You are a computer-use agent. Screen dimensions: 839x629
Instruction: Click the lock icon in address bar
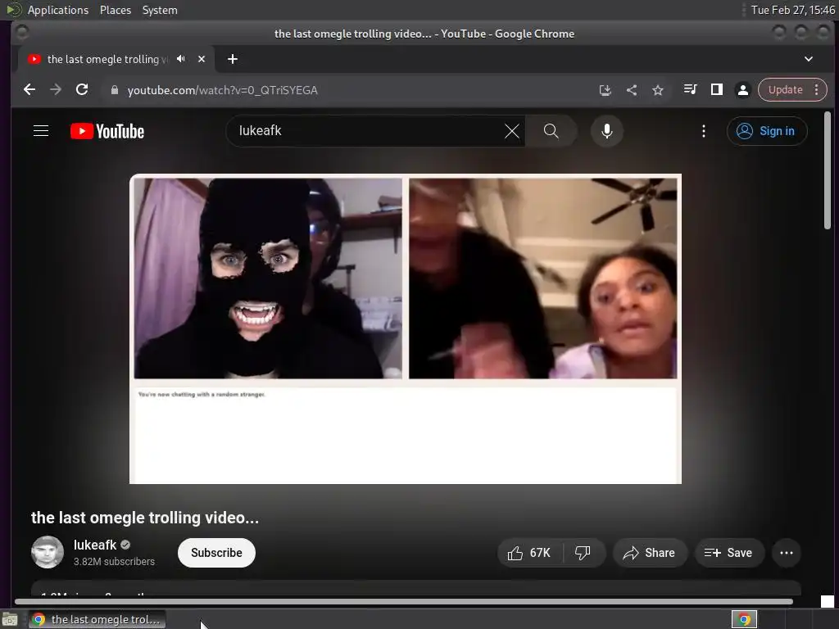click(114, 90)
